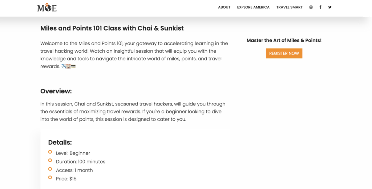Click the Overview heading
The height and width of the screenshot is (189, 372).
pos(56,91)
